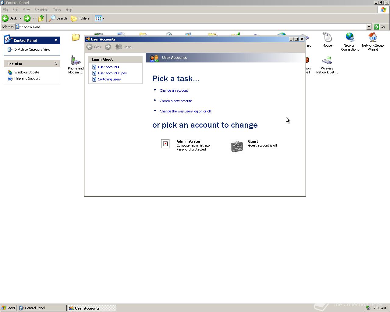The width and height of the screenshot is (390, 312).
Task: Open the Favorites menu
Action: tap(41, 10)
